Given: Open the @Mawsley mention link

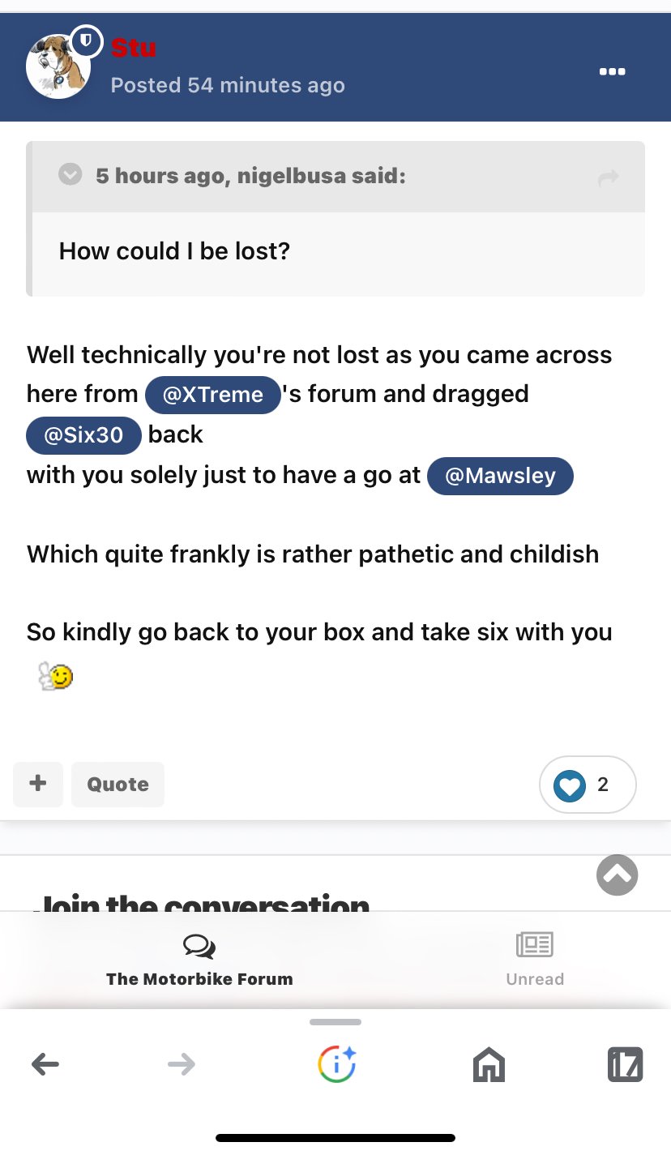Looking at the screenshot, I should point(500,475).
